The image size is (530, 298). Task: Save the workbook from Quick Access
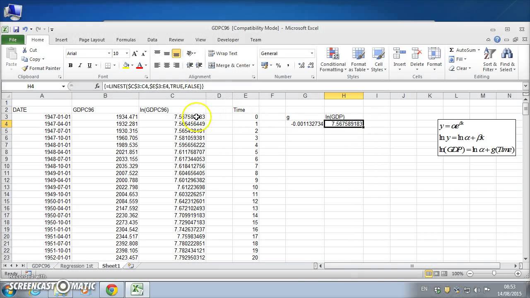pos(16,29)
